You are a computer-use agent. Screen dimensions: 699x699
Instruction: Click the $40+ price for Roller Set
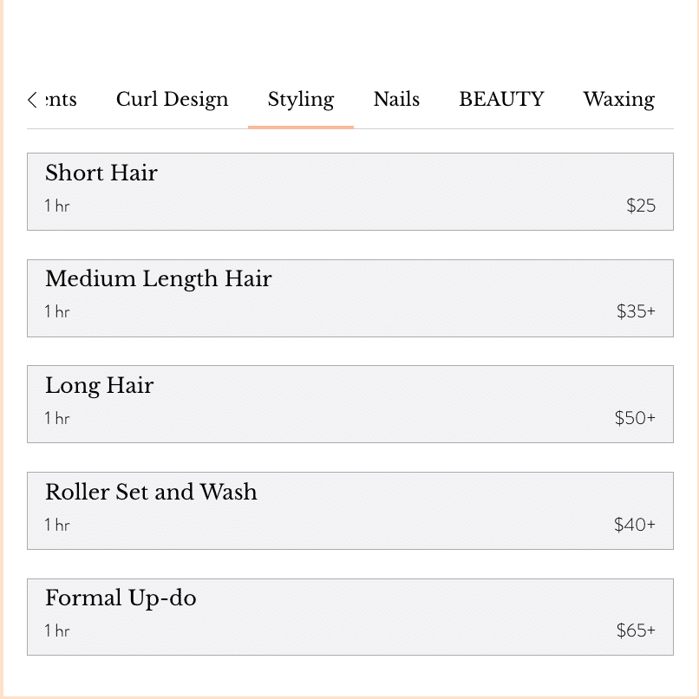(x=635, y=524)
